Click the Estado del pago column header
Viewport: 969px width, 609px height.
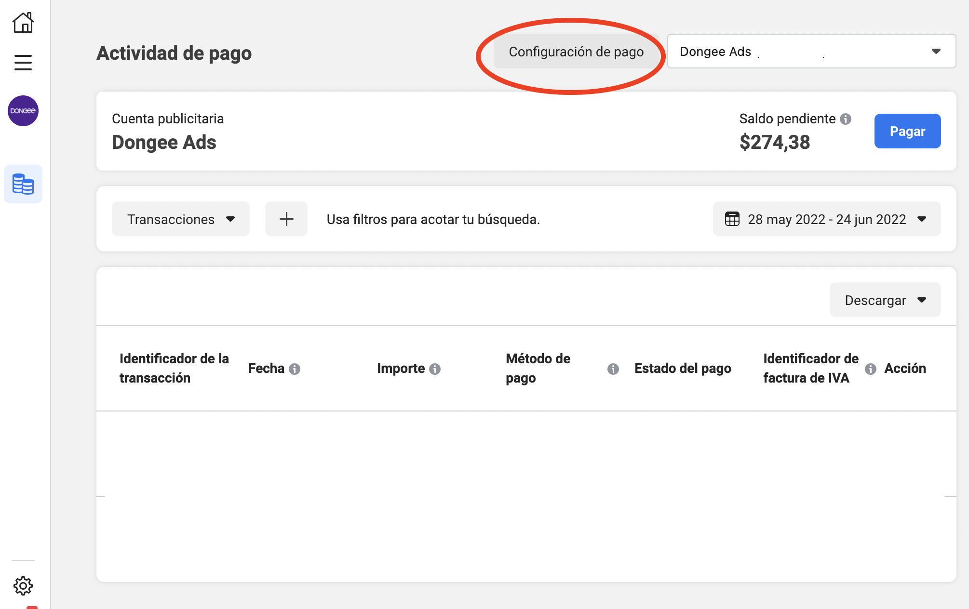683,369
